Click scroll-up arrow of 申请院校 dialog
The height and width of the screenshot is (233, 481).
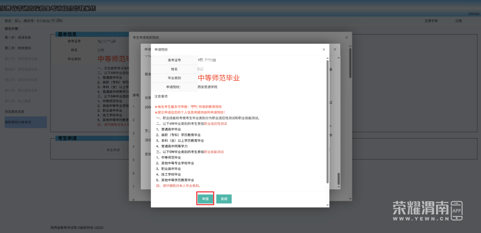328,57
